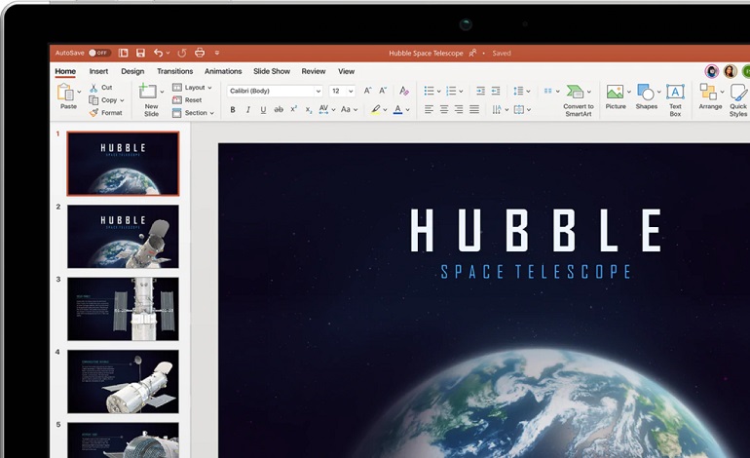
Task: Click the Text Direction icon
Action: tap(497, 110)
